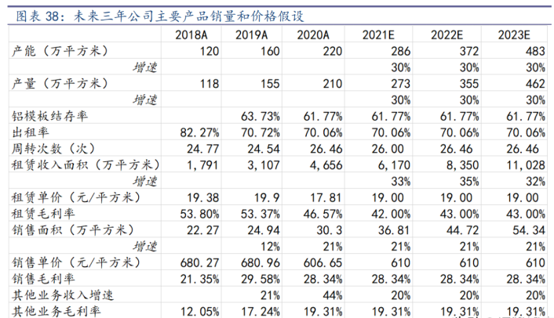This screenshot has width=554, height=318.
Task: Click other business margin 12.05%
Action: 199,311
